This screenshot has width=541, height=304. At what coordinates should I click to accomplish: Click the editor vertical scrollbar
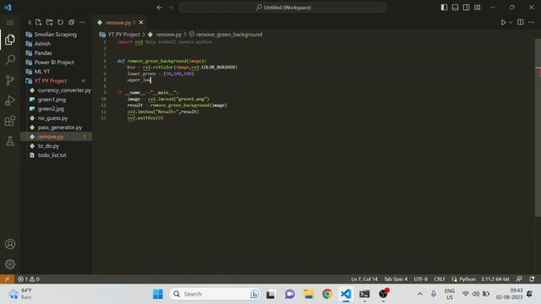click(538, 128)
